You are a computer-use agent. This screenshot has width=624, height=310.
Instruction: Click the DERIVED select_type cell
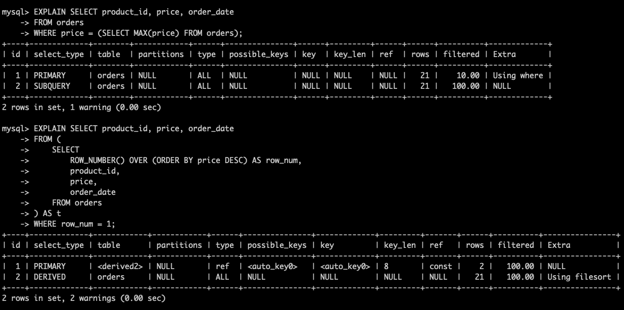click(50, 277)
